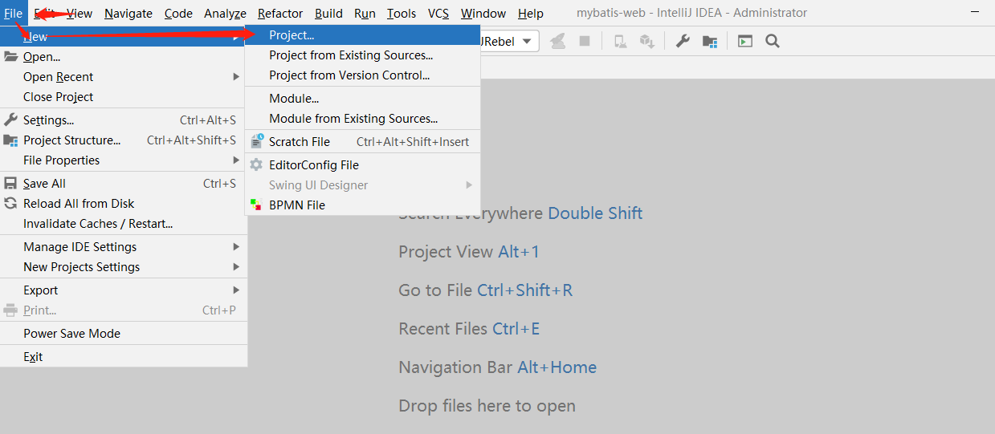Image resolution: width=995 pixels, height=434 pixels.
Task: Open Settings via the wrench toolbar icon
Action: [x=683, y=41]
